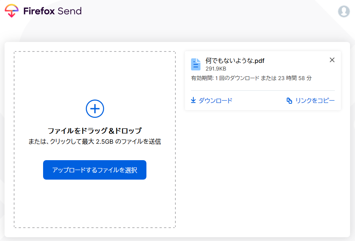Click the copy-link clipboard icon

(289, 101)
